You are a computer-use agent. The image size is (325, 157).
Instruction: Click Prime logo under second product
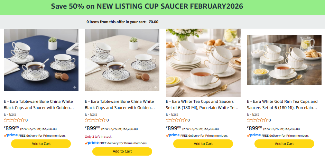click(92, 143)
